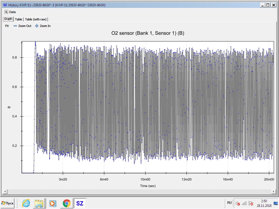Open the network signal tray icon
The image size is (279, 209).
pyautogui.click(x=244, y=203)
